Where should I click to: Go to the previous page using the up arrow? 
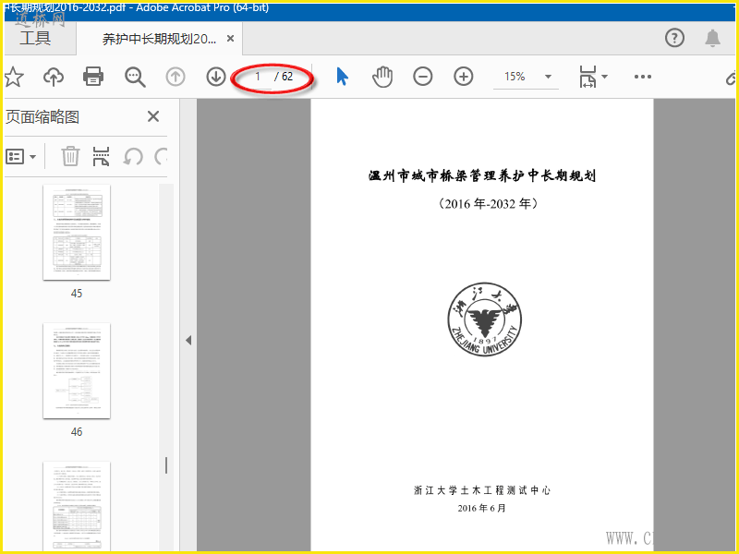[x=176, y=77]
